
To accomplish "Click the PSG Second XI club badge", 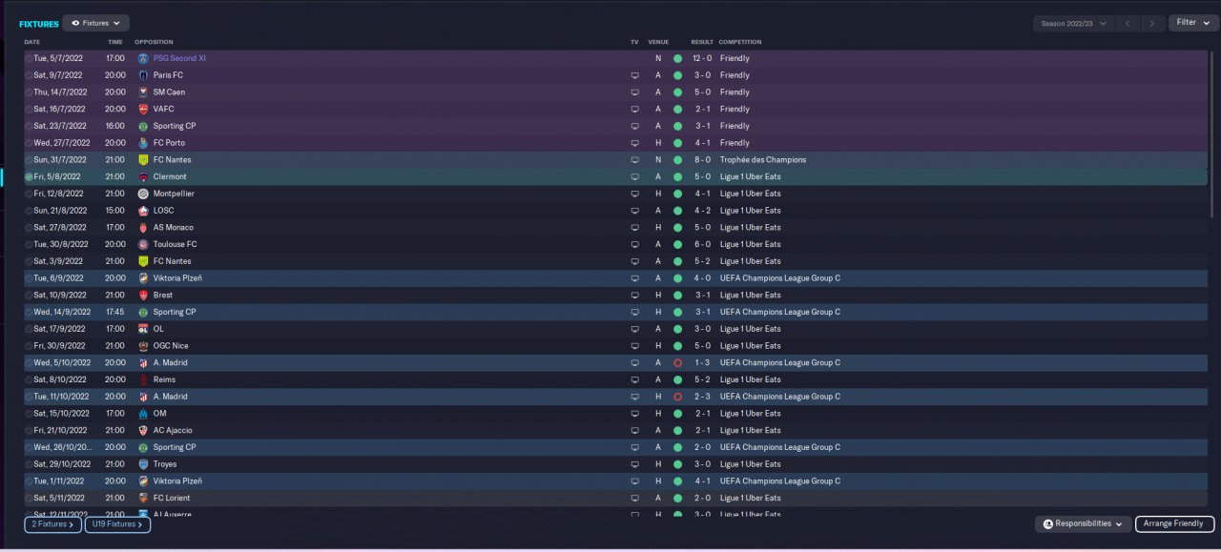I will 143,58.
